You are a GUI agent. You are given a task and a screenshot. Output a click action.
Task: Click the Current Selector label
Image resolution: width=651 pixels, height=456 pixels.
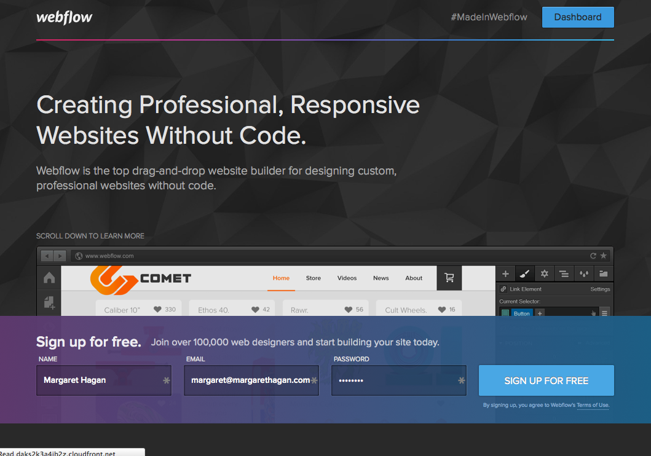[x=519, y=301]
